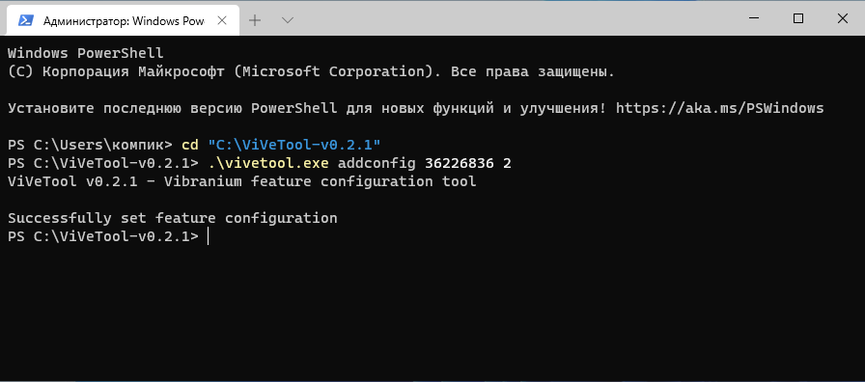
Task: Click the ViVeTool v0.2.1 Vibranium banner line
Action: pyautogui.click(x=241, y=181)
